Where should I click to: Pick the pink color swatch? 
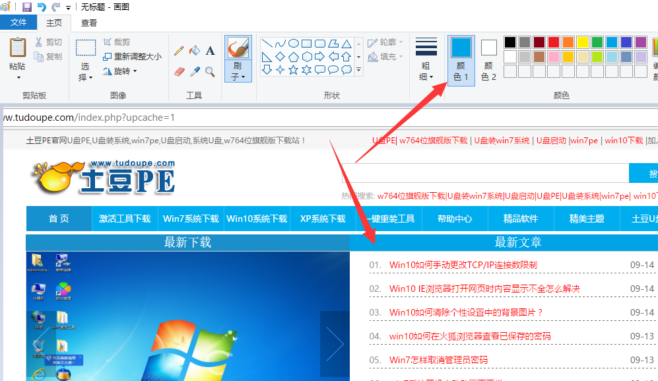[x=554, y=57]
